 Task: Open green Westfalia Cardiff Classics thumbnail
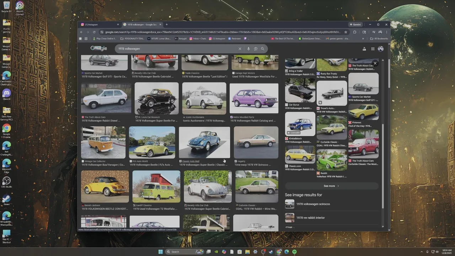click(156, 186)
